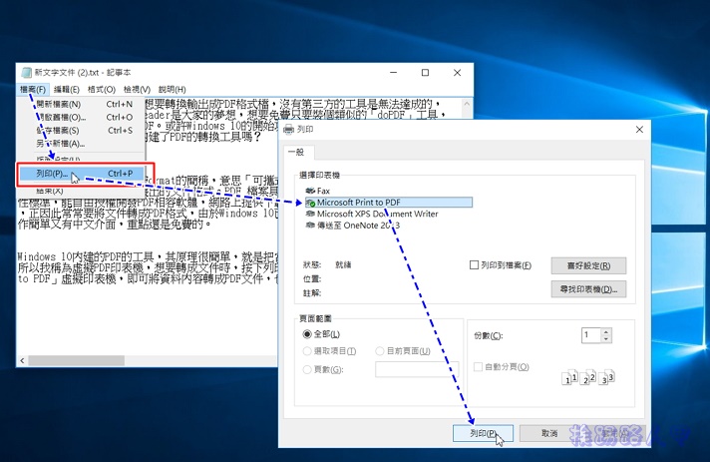Click the Find Printer button
The image size is (710, 462).
point(587,289)
